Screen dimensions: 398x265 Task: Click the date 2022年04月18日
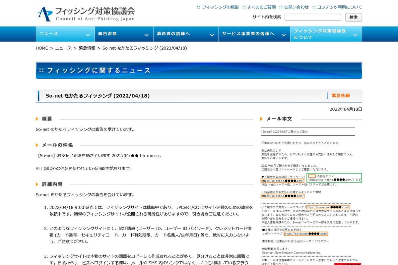(x=346, y=109)
